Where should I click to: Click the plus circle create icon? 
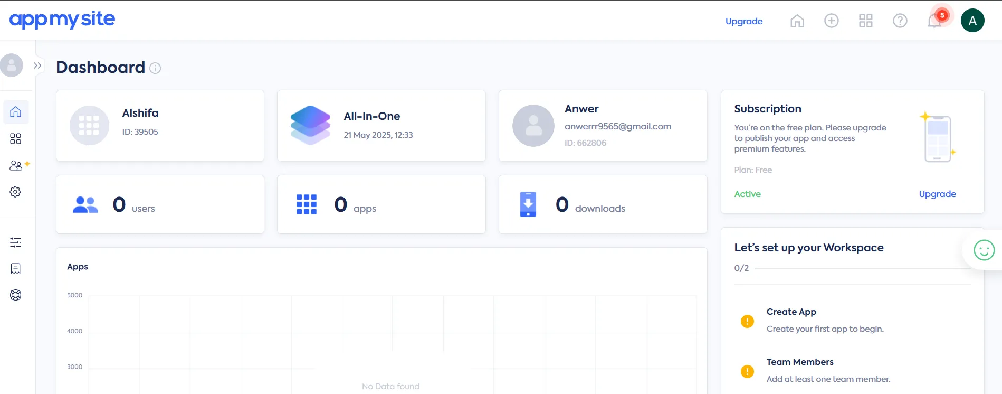tap(831, 21)
